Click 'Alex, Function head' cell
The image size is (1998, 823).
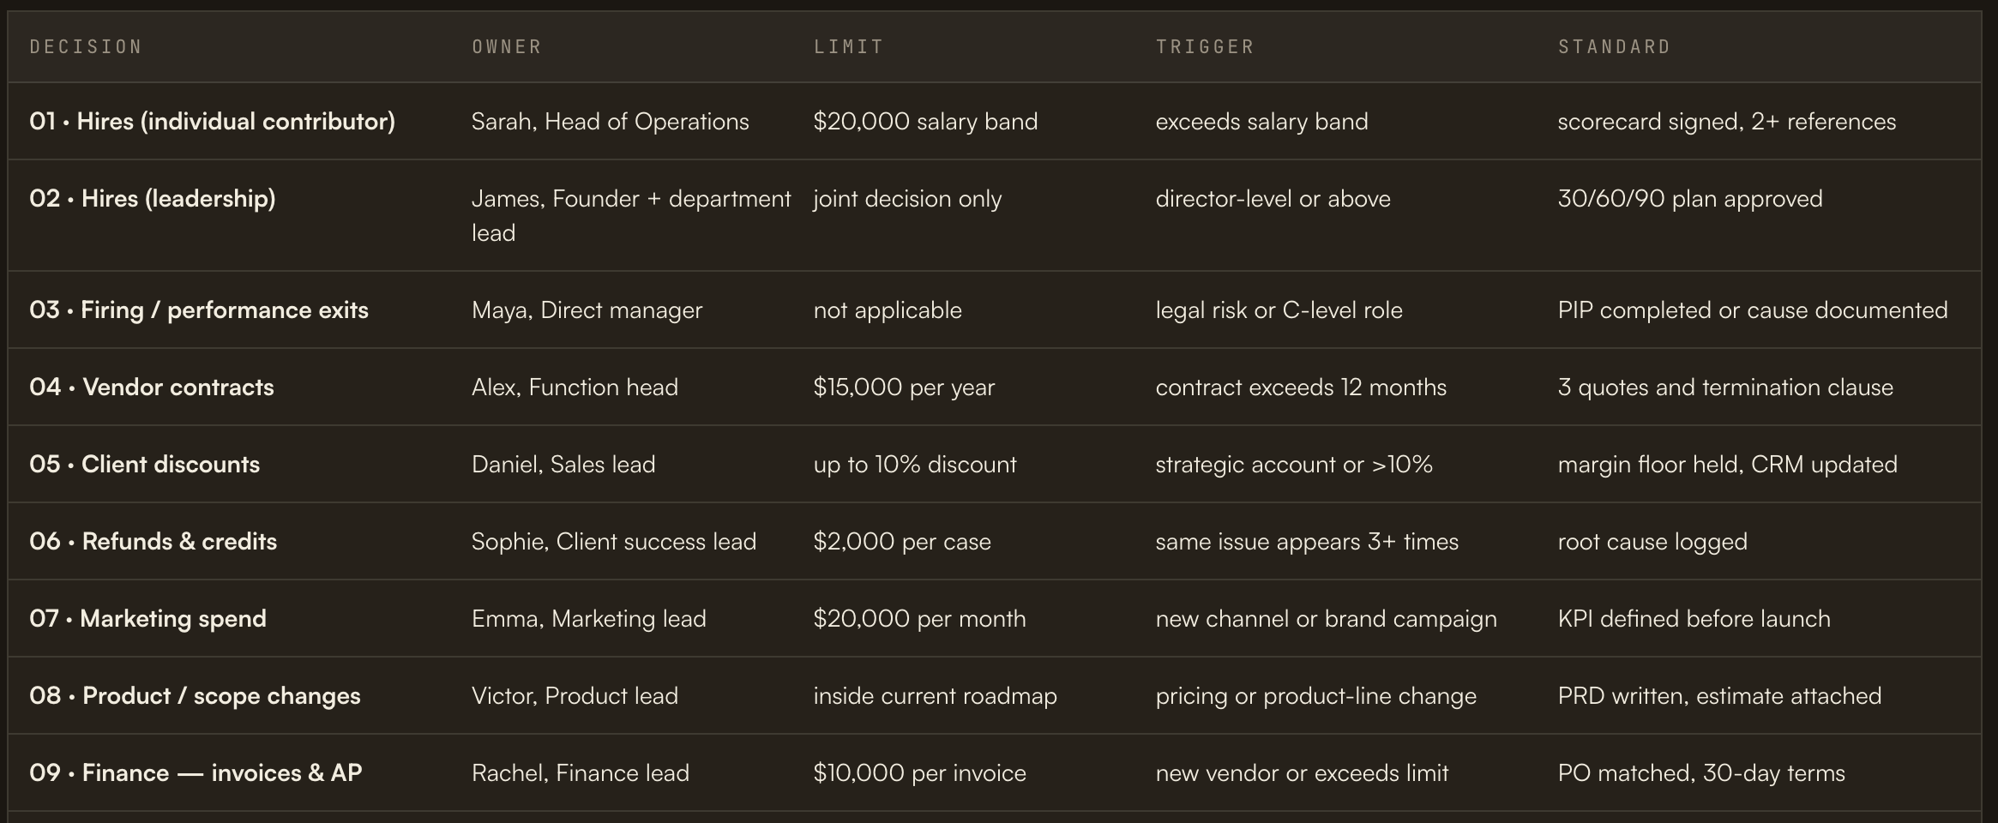575,387
